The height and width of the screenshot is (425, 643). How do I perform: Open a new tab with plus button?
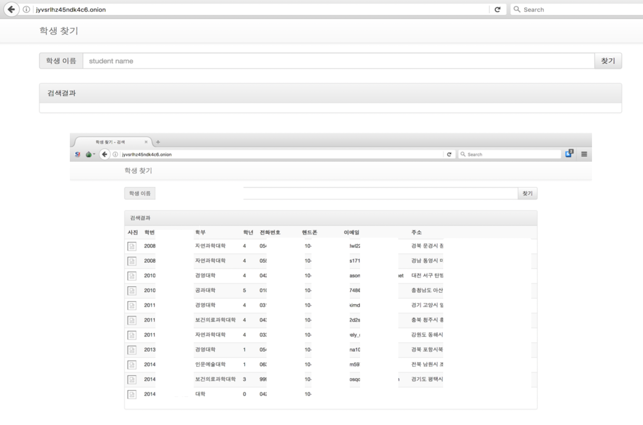pyautogui.click(x=158, y=142)
